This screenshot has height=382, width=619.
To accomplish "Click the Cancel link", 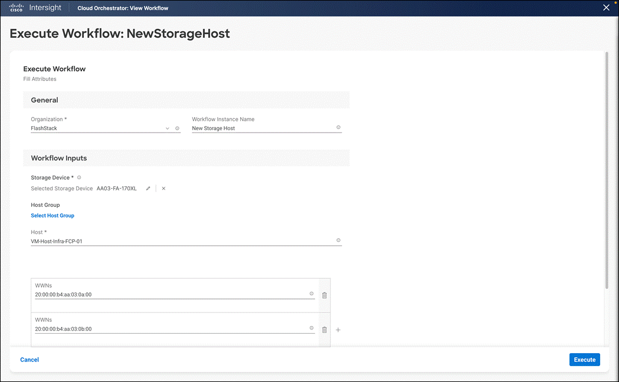I will (x=30, y=359).
